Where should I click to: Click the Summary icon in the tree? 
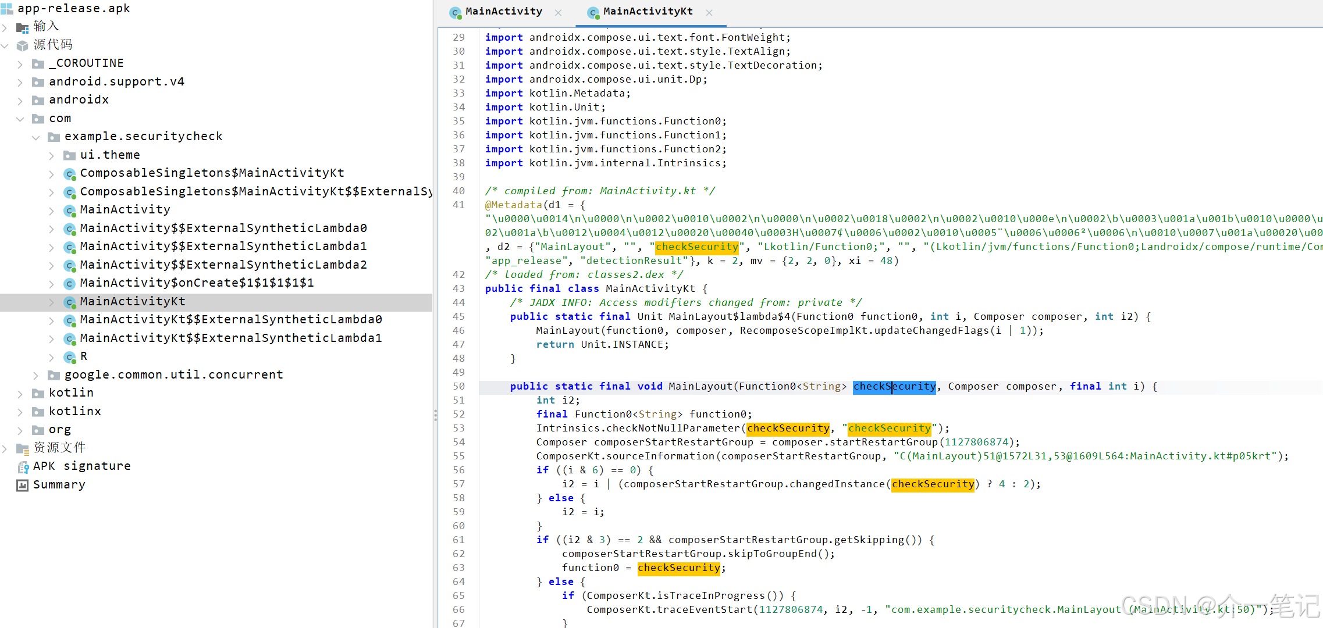coord(23,485)
